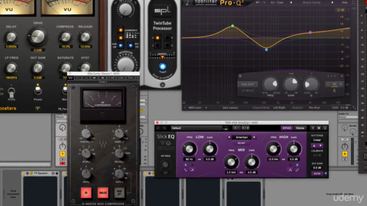Open MIDI Learn dropdown arrow
Screen dimensions: 367x206
pyautogui.click(x=206, y=108)
